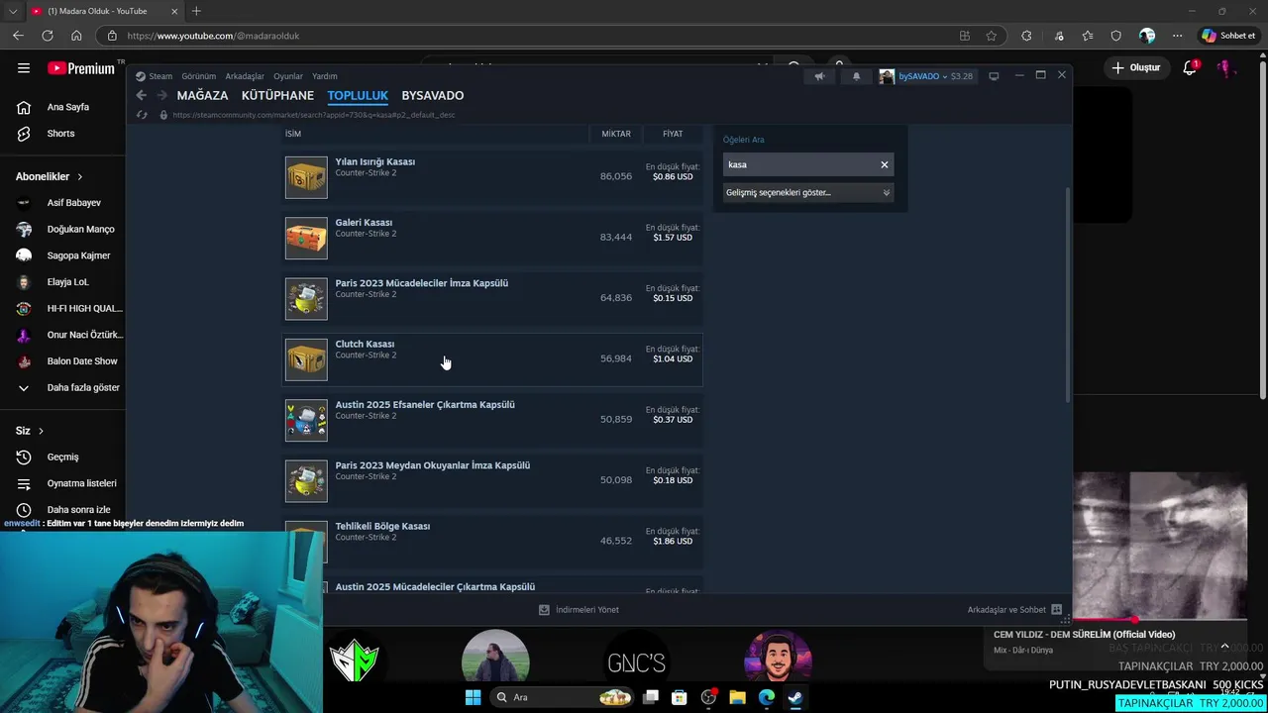The height and width of the screenshot is (713, 1268).
Task: Expand the 'Siz' section arrow
Action: pos(41,431)
